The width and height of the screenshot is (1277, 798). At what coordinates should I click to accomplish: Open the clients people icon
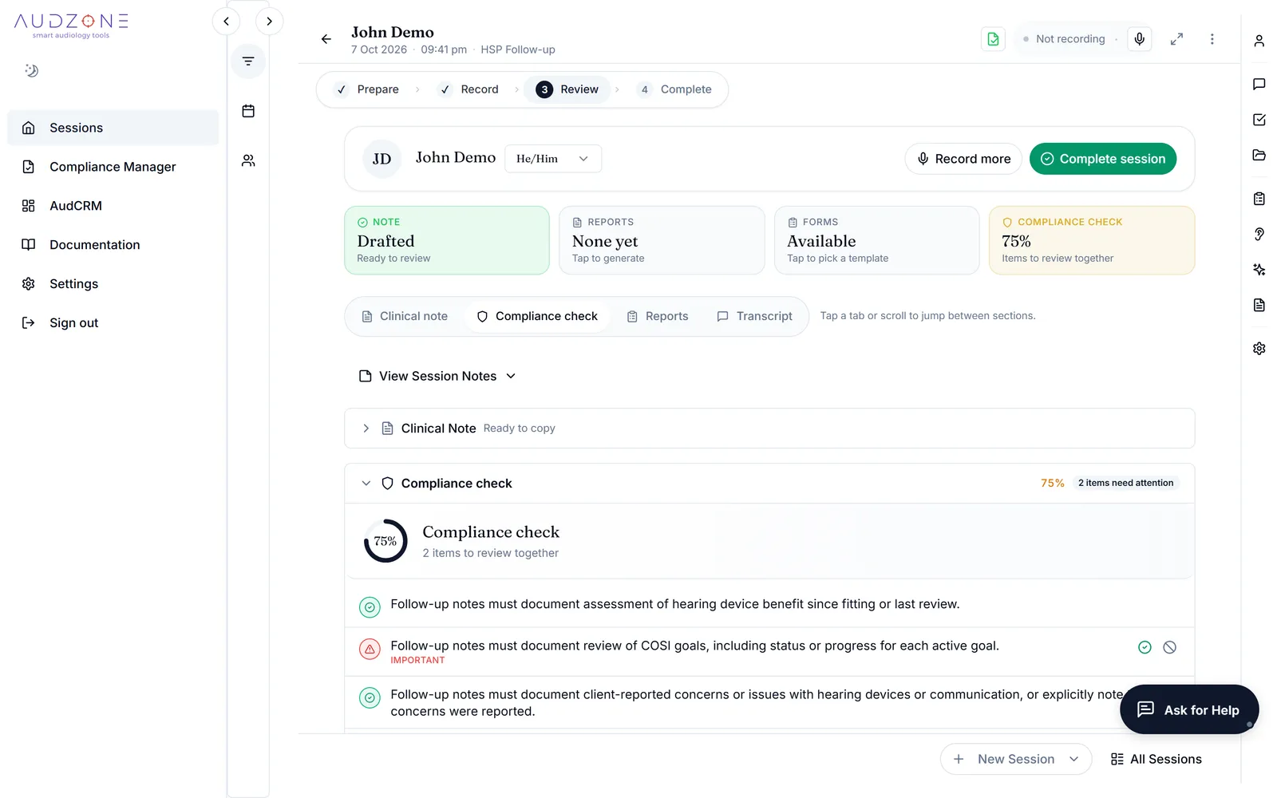tap(248, 160)
